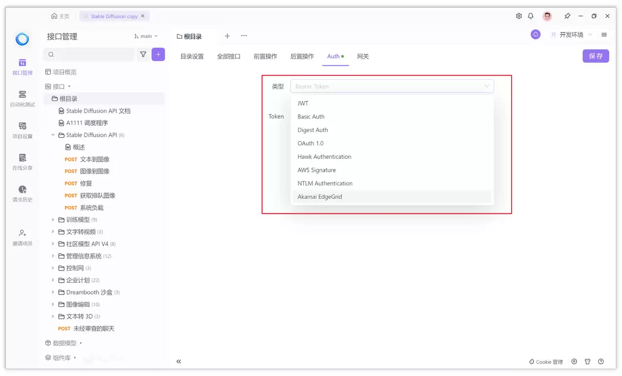Select the 根目录 tree folder
The height and width of the screenshot is (376, 622).
(104, 99)
